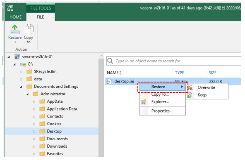The height and width of the screenshot is (160, 245).
Task: Expand the Desktop folder node
Action: [x=34, y=132]
